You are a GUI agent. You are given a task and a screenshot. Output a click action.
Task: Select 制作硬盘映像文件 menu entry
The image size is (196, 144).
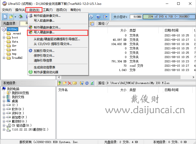click(58, 27)
